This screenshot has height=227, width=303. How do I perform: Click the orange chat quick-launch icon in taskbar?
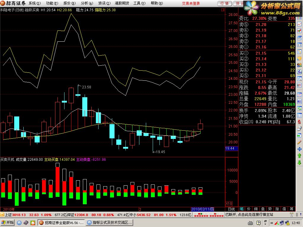33,223
